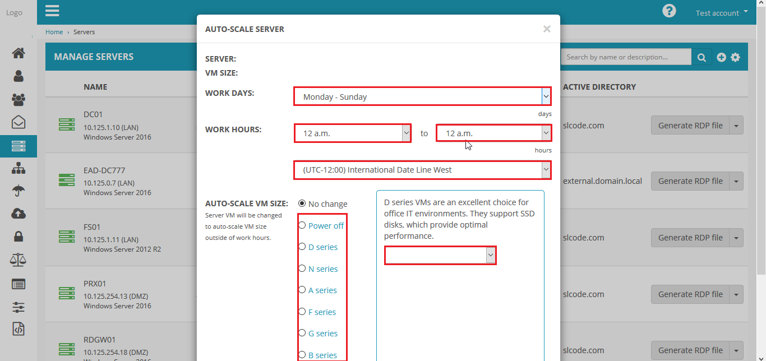Click the external.domain.local directory text
The height and width of the screenshot is (361, 766).
(x=602, y=181)
